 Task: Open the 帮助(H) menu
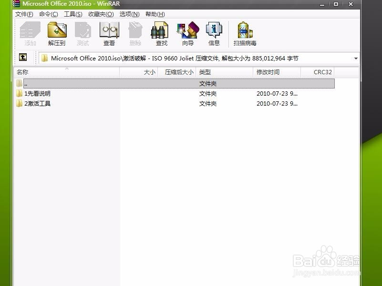pos(155,14)
